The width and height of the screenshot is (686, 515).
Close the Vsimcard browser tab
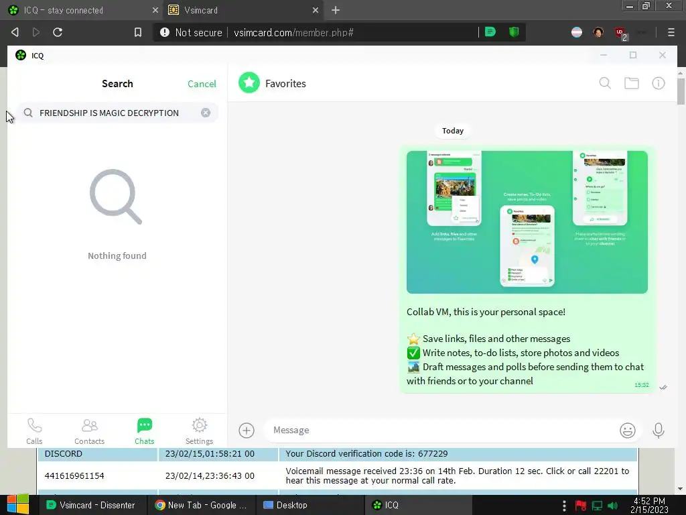tap(316, 10)
